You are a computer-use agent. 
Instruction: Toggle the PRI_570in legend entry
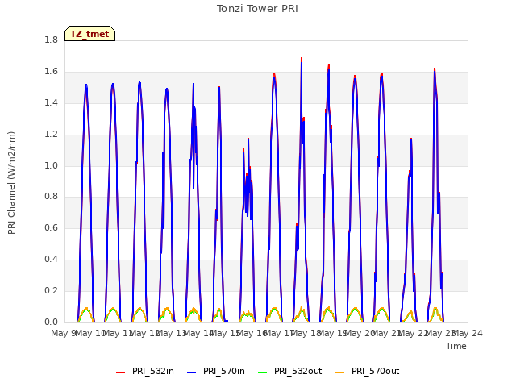pyautogui.click(x=216, y=372)
